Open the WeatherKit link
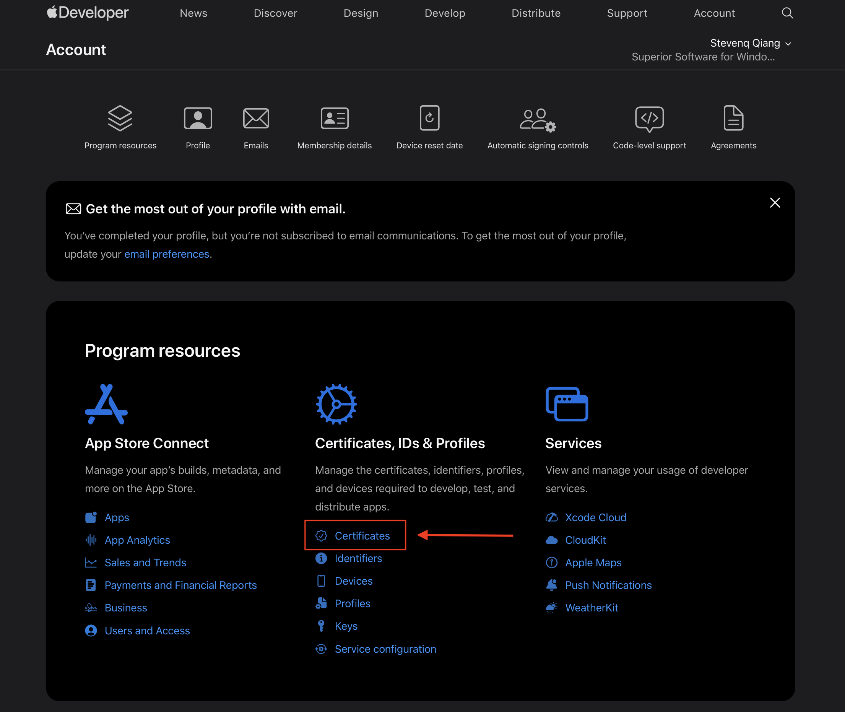 tap(591, 608)
